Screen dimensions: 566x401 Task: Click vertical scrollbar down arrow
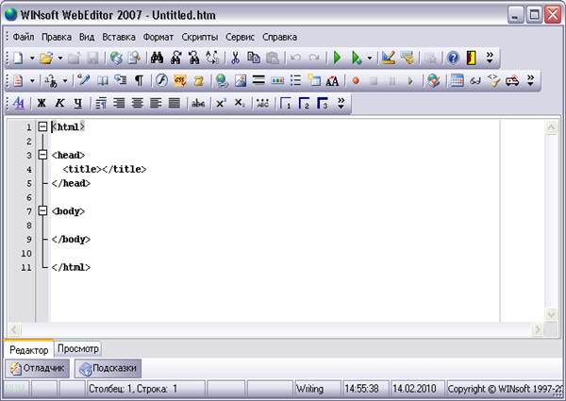551,314
